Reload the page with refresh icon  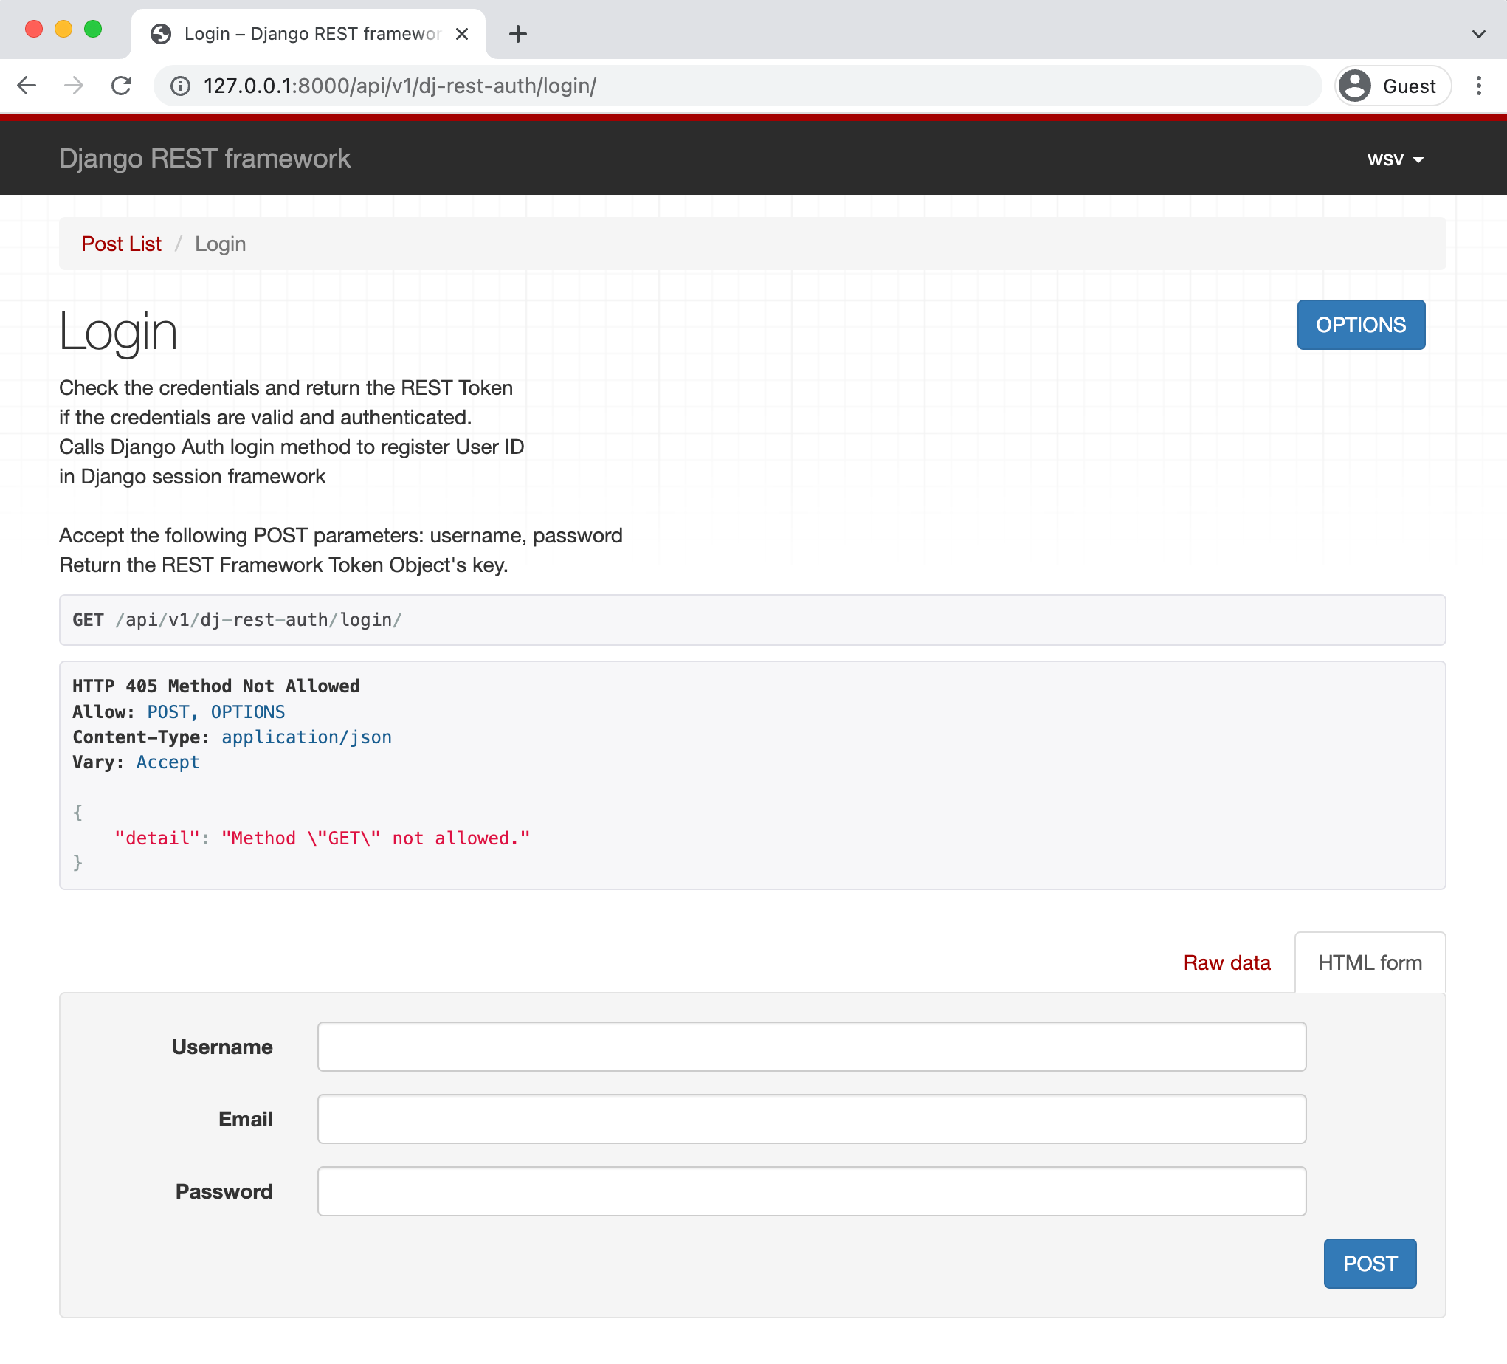coord(121,86)
